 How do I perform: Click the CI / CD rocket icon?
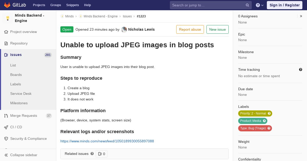point(6,127)
